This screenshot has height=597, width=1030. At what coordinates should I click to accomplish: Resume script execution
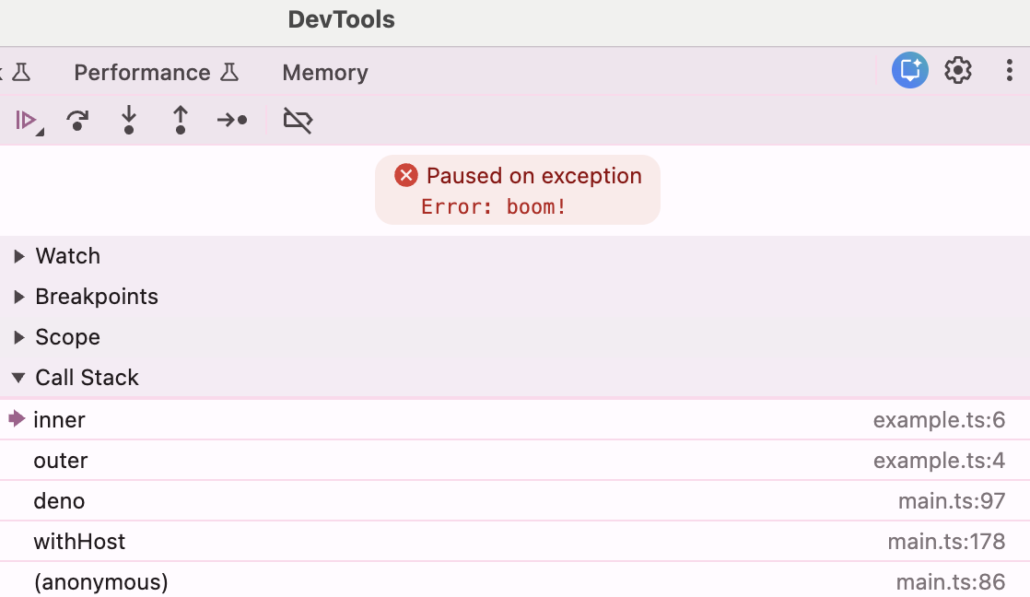click(28, 120)
